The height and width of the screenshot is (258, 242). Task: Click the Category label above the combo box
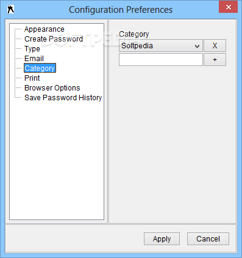(134, 34)
